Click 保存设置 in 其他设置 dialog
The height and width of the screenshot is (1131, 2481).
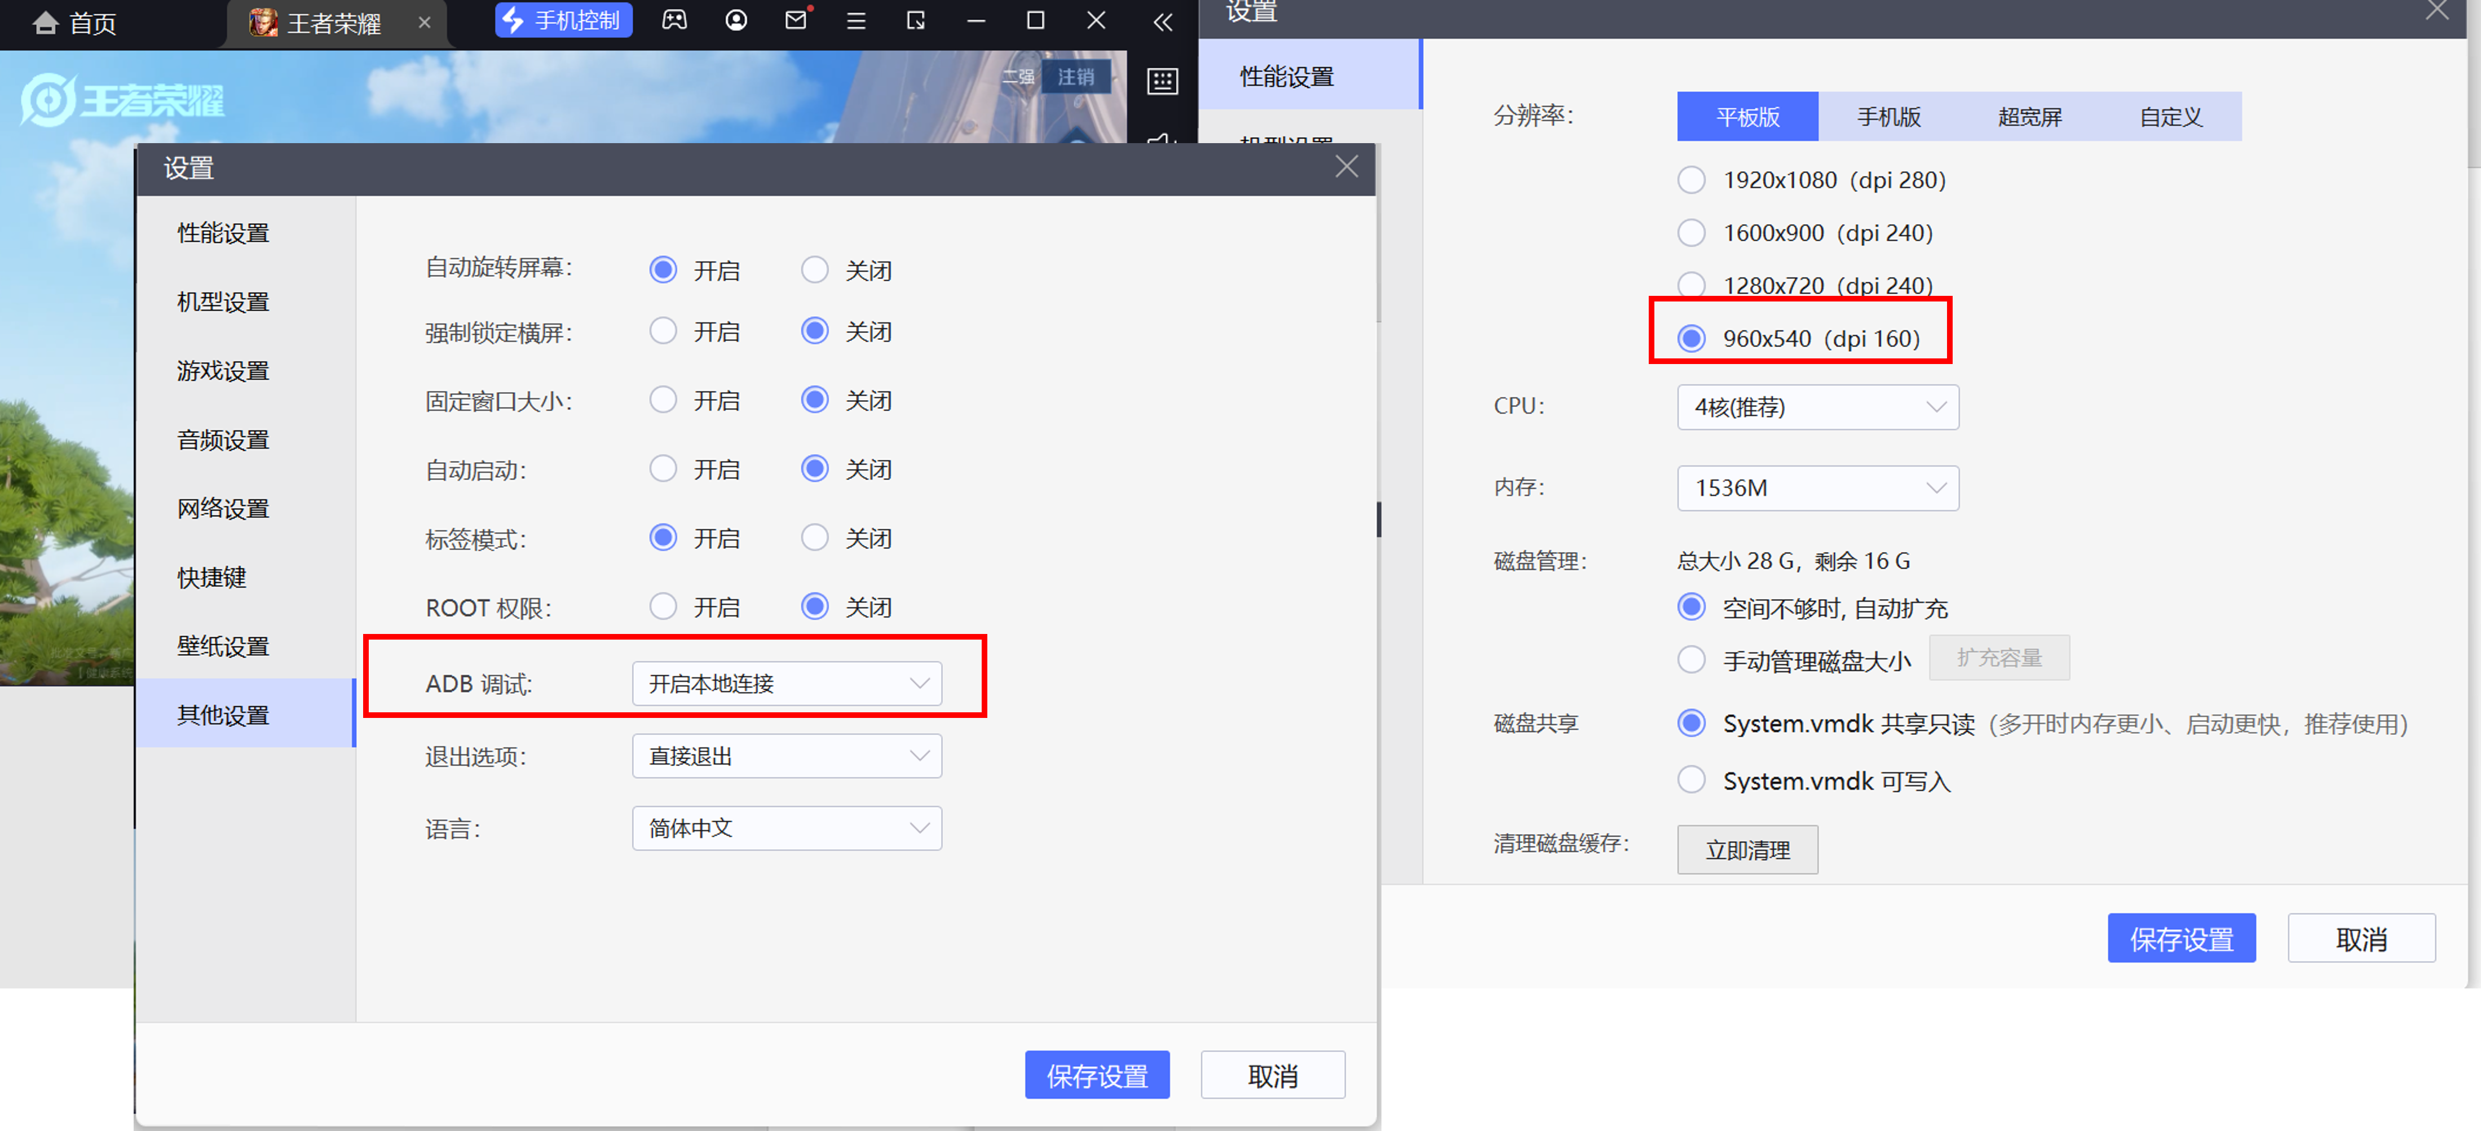click(1097, 1074)
